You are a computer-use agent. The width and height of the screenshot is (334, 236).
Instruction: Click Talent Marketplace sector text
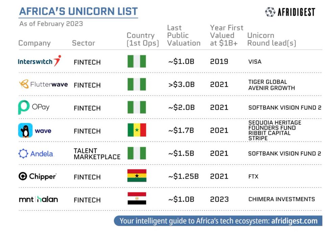[97, 154]
